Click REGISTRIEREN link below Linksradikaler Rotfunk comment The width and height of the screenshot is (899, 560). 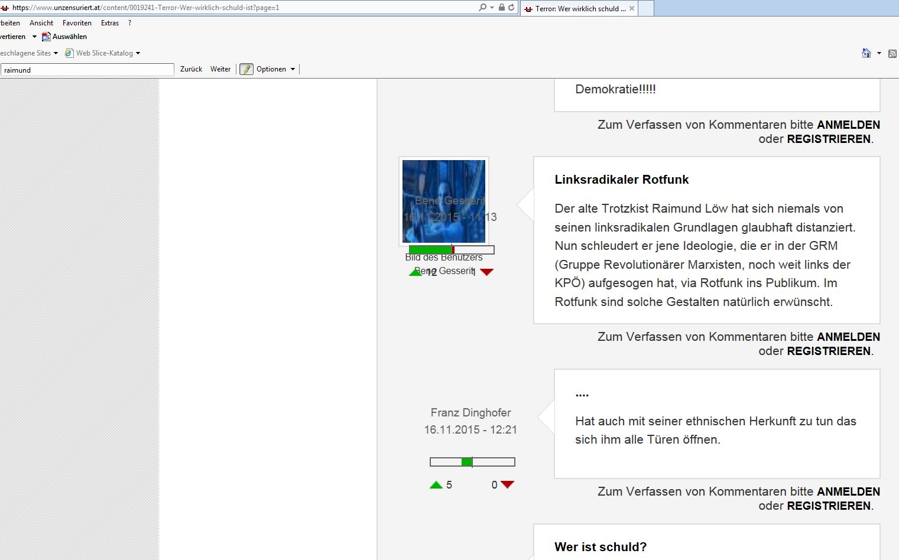tap(829, 351)
